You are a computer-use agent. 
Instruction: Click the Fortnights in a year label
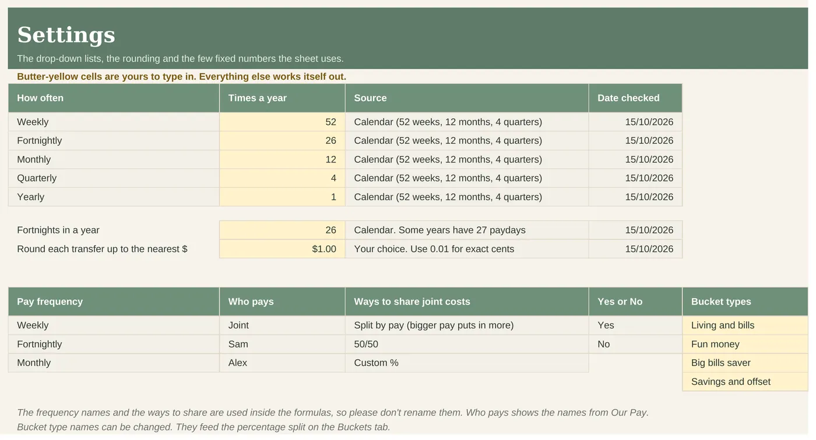tap(58, 230)
